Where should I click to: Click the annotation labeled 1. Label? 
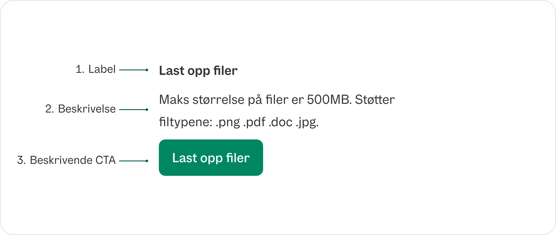click(x=96, y=69)
